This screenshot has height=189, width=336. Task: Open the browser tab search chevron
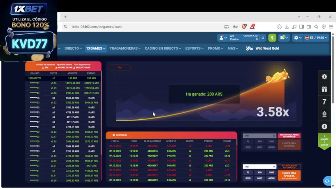point(299,17)
